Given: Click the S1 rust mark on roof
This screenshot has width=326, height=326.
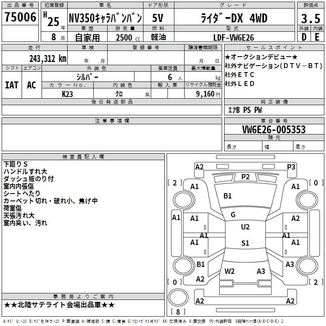Looking at the screenshot, I should coord(245,243).
